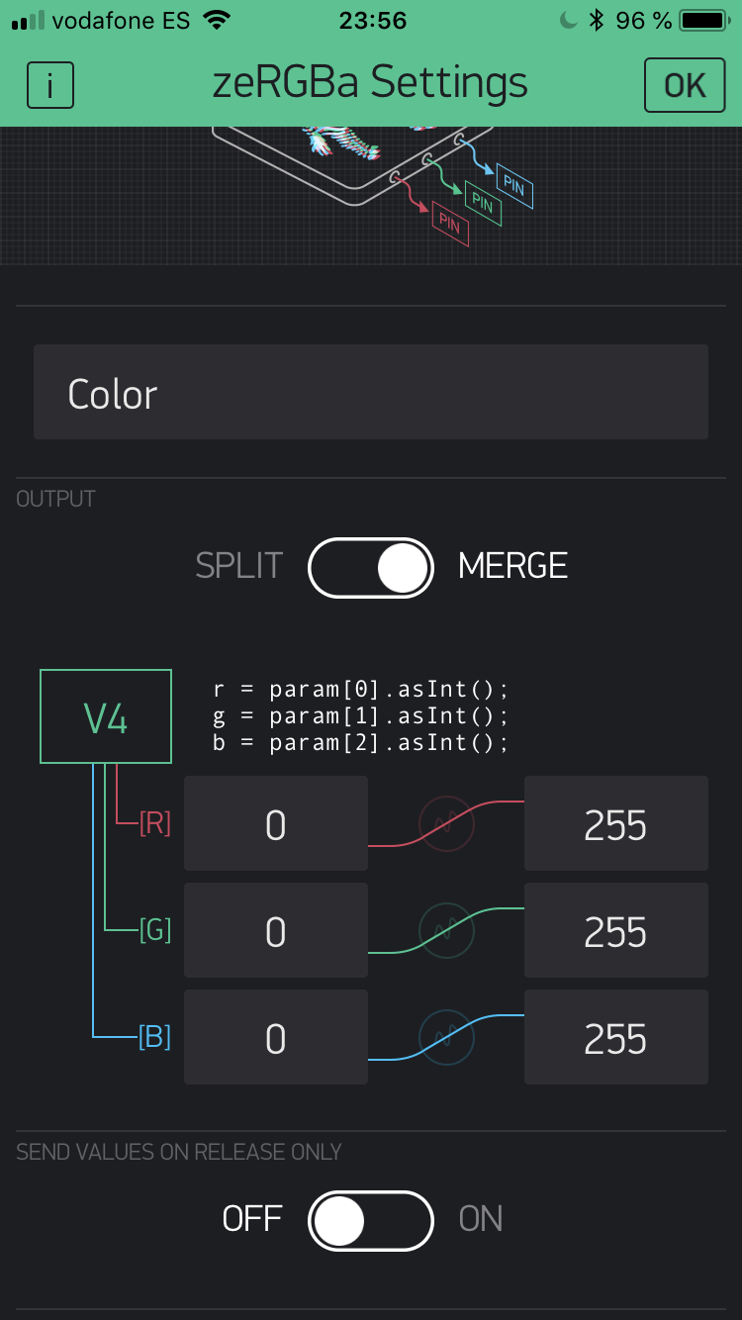The height and width of the screenshot is (1320, 742).
Task: Edit red channel maximum value 255
Action: point(615,823)
